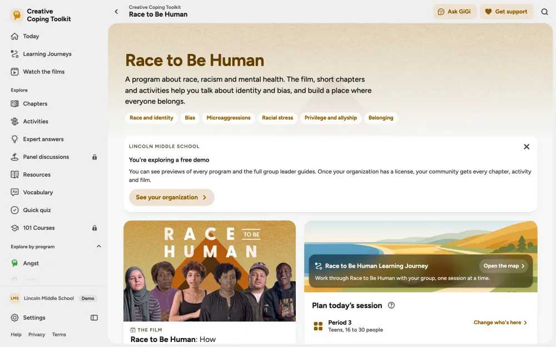Click the Race to Be Human Learning Journey title

pyautogui.click(x=376, y=266)
